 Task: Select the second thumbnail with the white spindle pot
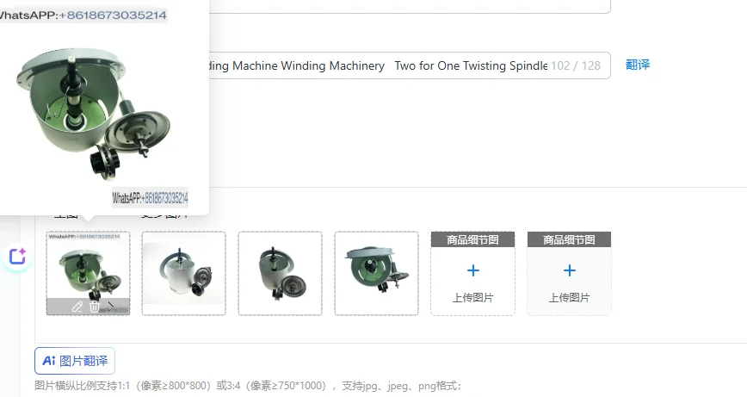(184, 273)
